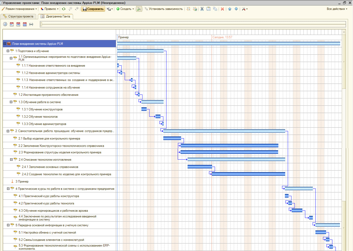
Task: Collapse group 2.4 Описание технологии изготовления
Action: click(x=11, y=160)
